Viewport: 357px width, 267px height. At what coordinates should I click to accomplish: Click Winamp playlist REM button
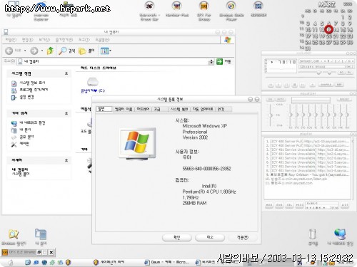[x=279, y=205]
